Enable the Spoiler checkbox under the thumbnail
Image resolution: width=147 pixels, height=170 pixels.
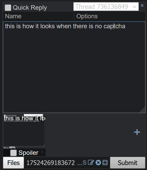click(13, 153)
